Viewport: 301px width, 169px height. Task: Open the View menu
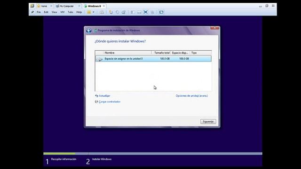pos(55,12)
